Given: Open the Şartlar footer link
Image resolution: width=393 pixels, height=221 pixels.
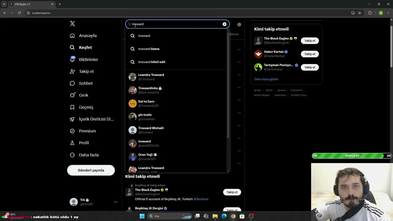Looking at the screenshot, I should (x=257, y=90).
